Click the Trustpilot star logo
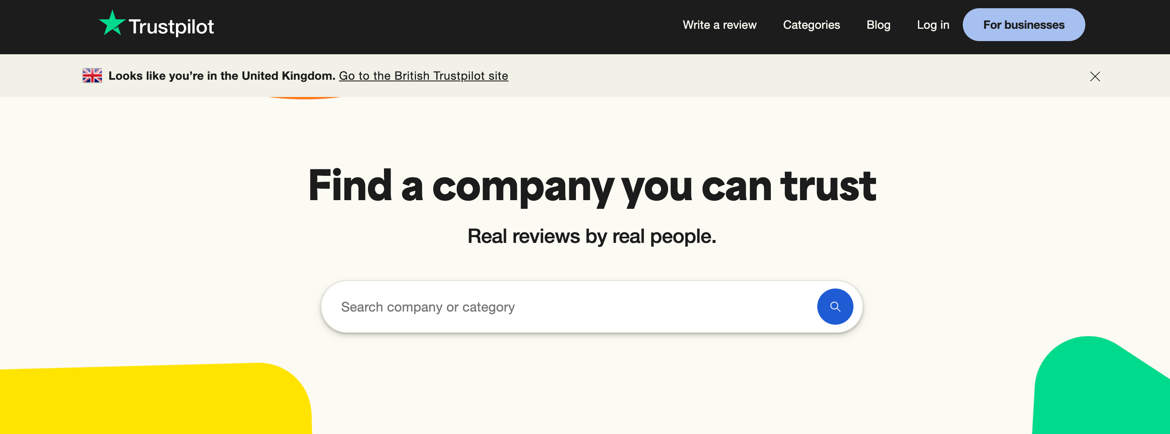This screenshot has width=1170, height=434. click(112, 23)
